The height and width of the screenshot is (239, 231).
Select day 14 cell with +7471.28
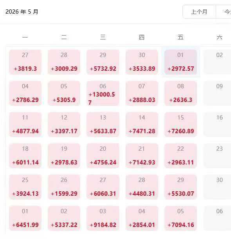(x=142, y=125)
